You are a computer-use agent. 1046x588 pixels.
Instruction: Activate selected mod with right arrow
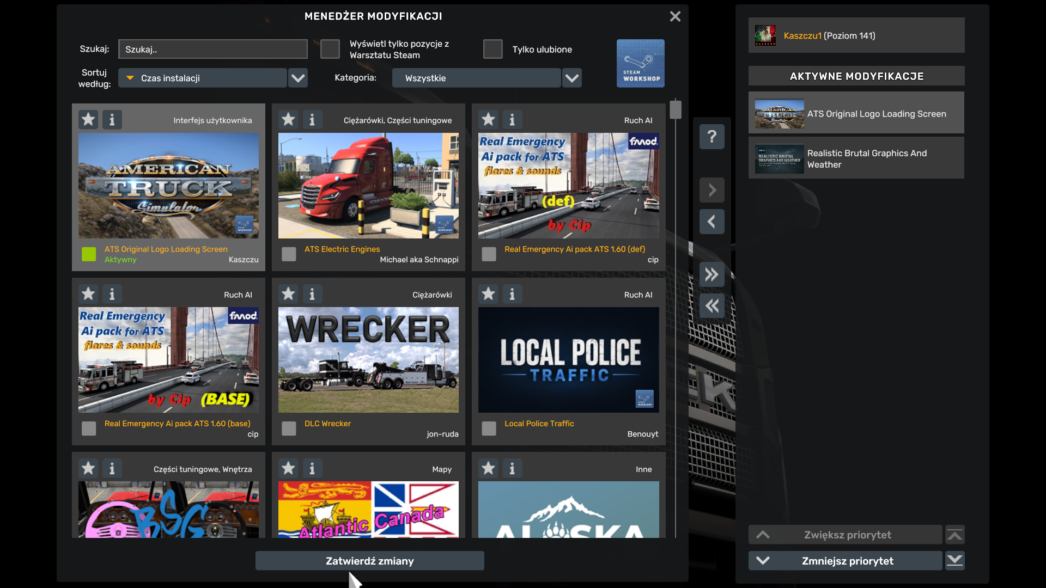pos(712,190)
